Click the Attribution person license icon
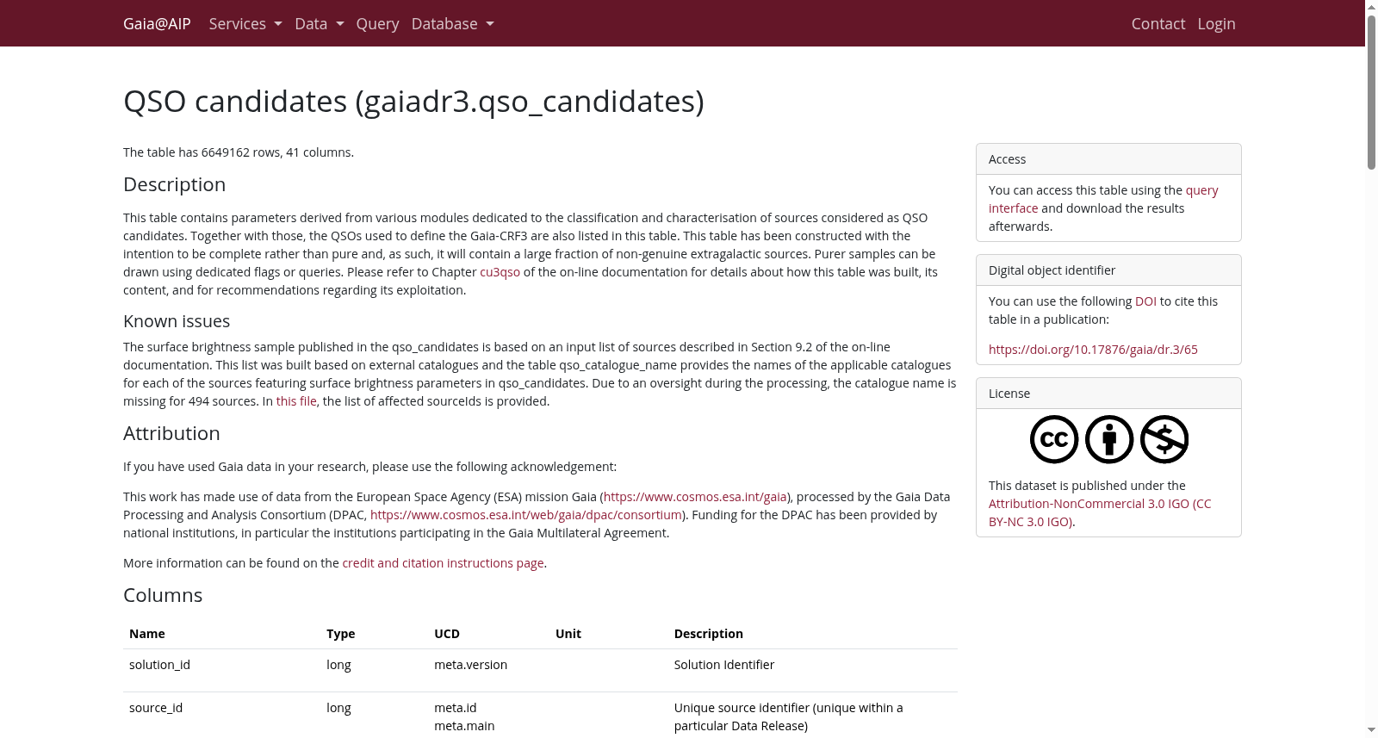This screenshot has height=738, width=1378. coord(1109,439)
